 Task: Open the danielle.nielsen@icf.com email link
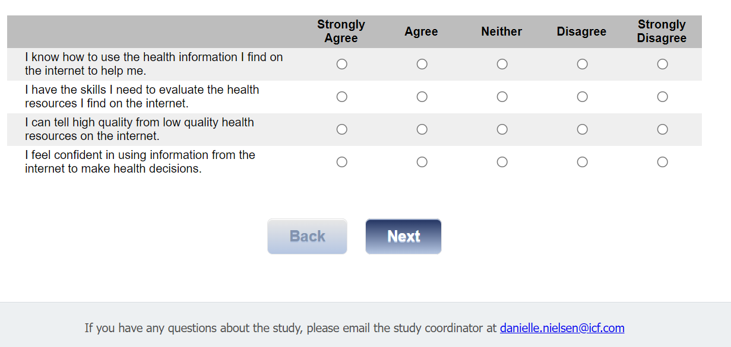[562, 328]
